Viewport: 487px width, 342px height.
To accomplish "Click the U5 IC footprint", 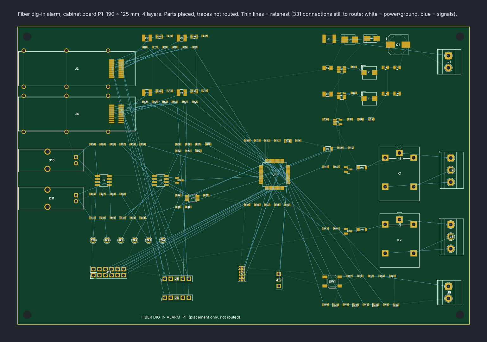I will pos(103,180).
